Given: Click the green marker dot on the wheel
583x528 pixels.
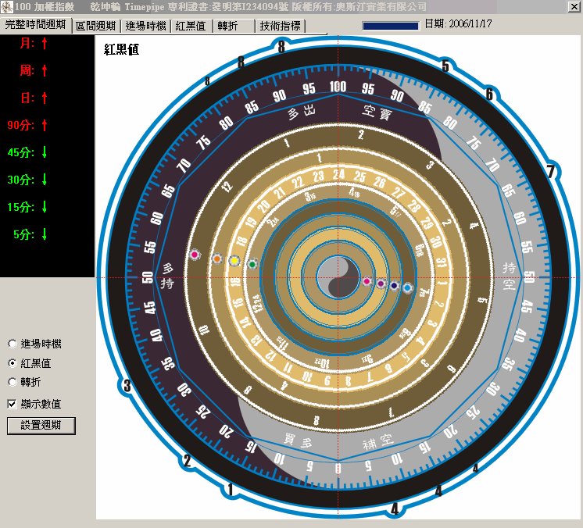Looking at the screenshot, I should [252, 265].
